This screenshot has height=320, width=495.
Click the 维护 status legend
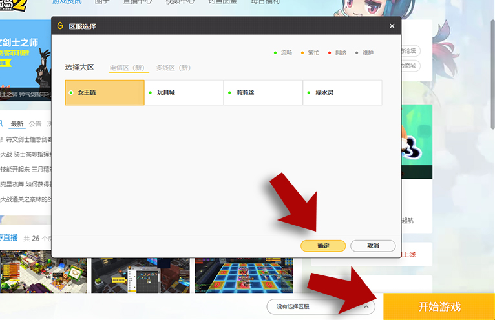pyautogui.click(x=364, y=53)
